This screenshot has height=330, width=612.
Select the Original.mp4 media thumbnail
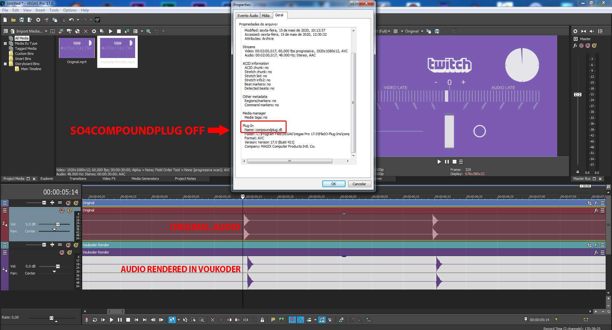76,48
